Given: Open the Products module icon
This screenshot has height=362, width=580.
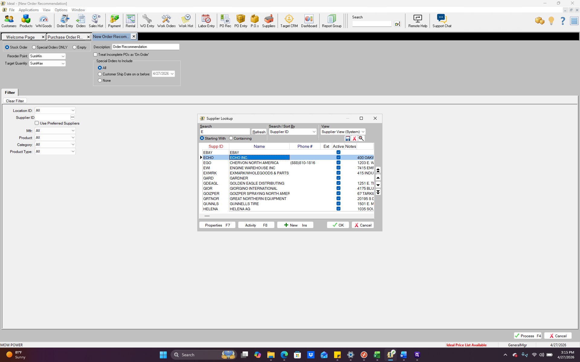Looking at the screenshot, I should [x=26, y=21].
